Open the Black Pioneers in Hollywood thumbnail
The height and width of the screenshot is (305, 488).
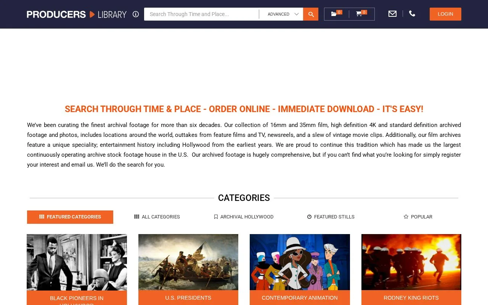77,262
